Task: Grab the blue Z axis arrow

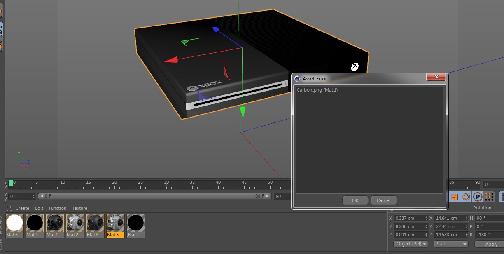Action: pos(215,29)
